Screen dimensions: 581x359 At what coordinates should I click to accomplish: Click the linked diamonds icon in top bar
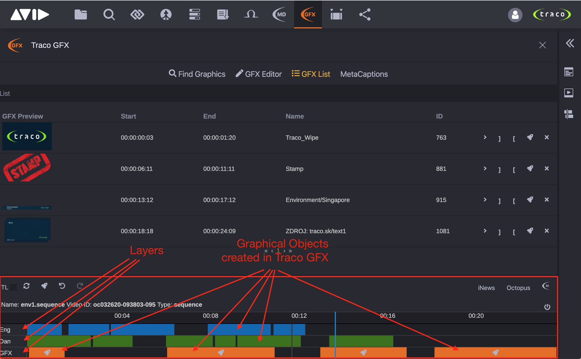click(x=137, y=14)
